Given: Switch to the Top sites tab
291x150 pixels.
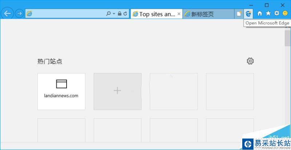Looking at the screenshot, I should pyautogui.click(x=154, y=14).
